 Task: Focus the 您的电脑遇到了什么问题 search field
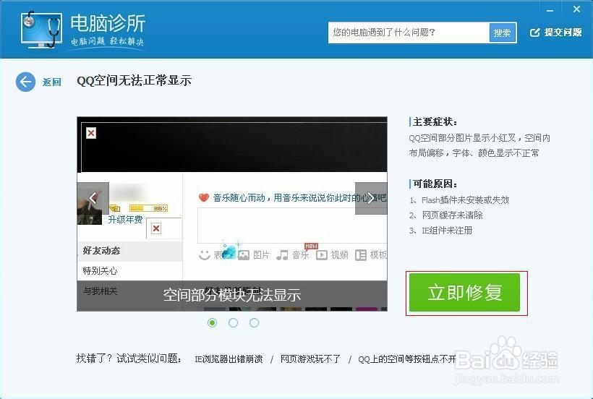click(x=409, y=33)
